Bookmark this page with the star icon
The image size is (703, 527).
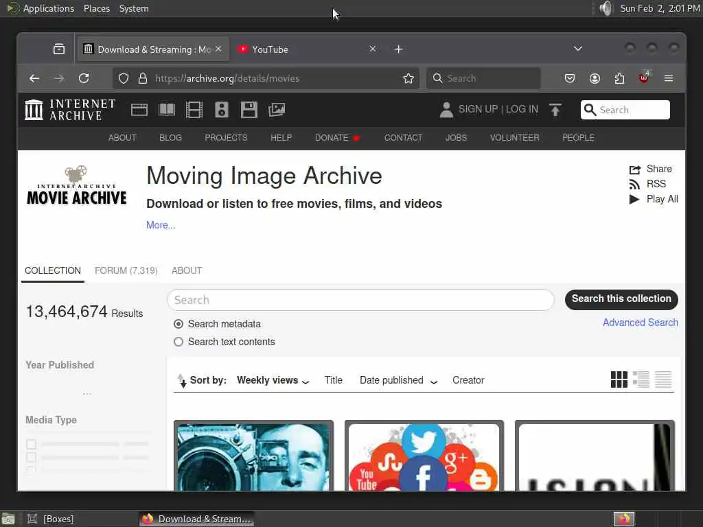tap(408, 78)
